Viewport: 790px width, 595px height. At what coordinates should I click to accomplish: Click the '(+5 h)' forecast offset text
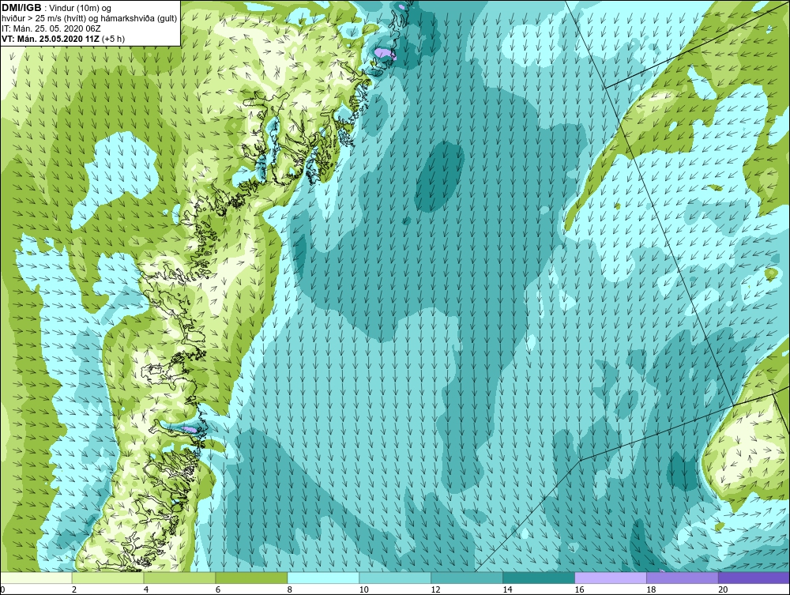[113, 38]
